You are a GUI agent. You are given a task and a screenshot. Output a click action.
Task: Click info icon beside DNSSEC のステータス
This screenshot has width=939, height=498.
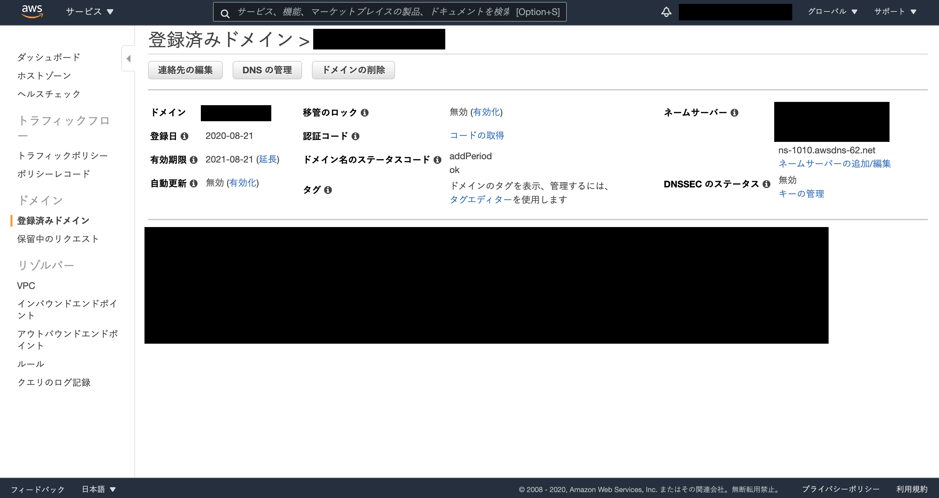pos(766,184)
